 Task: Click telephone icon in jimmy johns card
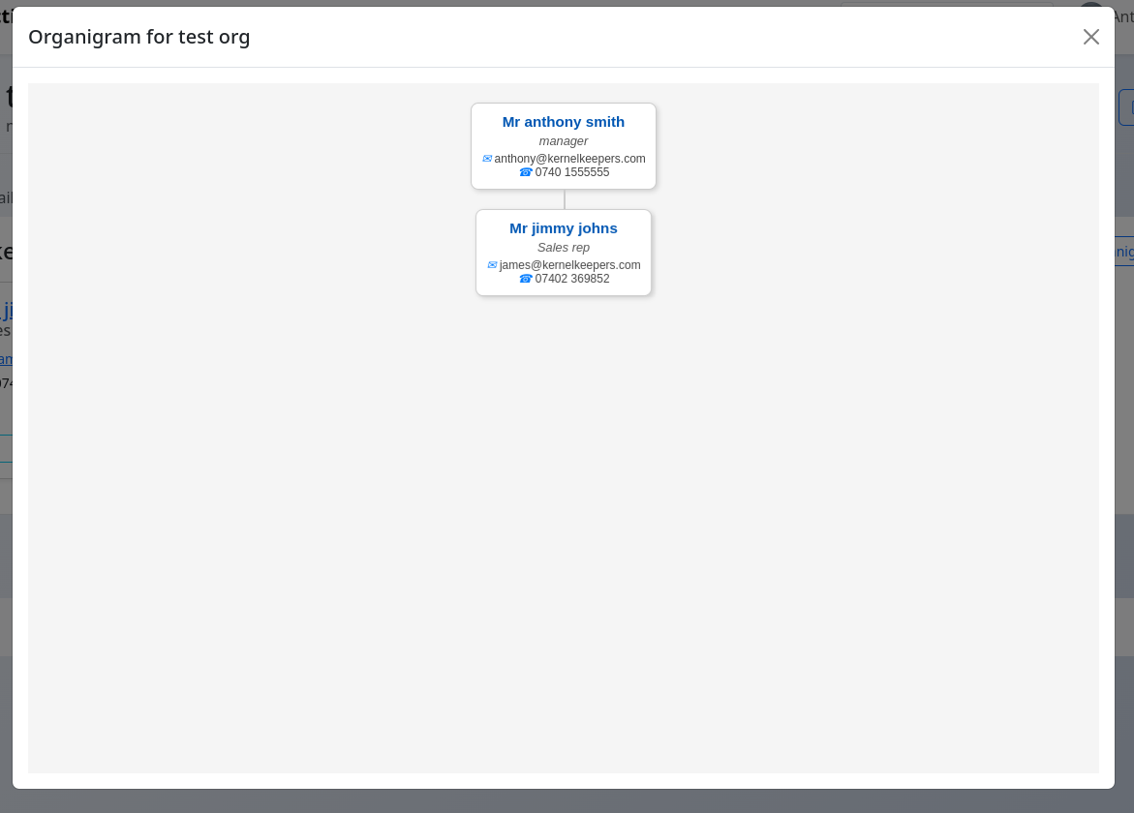click(x=526, y=279)
